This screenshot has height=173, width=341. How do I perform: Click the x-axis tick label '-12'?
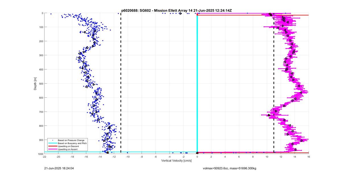pyautogui.click(x=114, y=157)
